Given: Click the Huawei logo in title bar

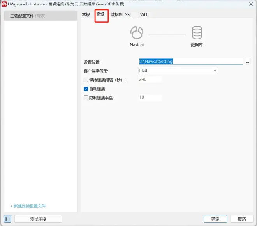Looking at the screenshot, I should click(4, 4).
